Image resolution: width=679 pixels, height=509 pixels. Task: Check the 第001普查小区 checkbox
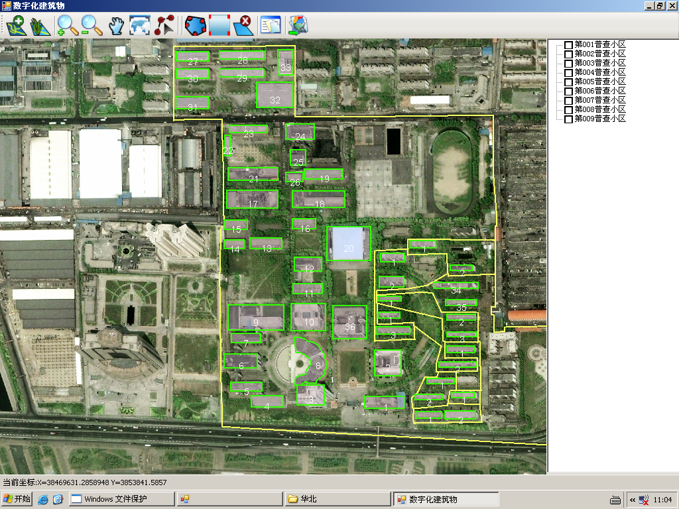[568, 45]
